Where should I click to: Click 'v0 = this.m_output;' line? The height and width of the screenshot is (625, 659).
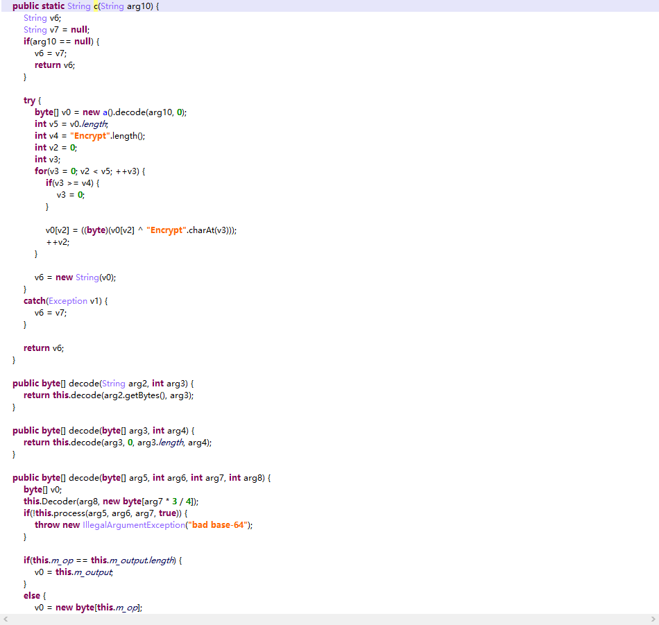(x=74, y=572)
